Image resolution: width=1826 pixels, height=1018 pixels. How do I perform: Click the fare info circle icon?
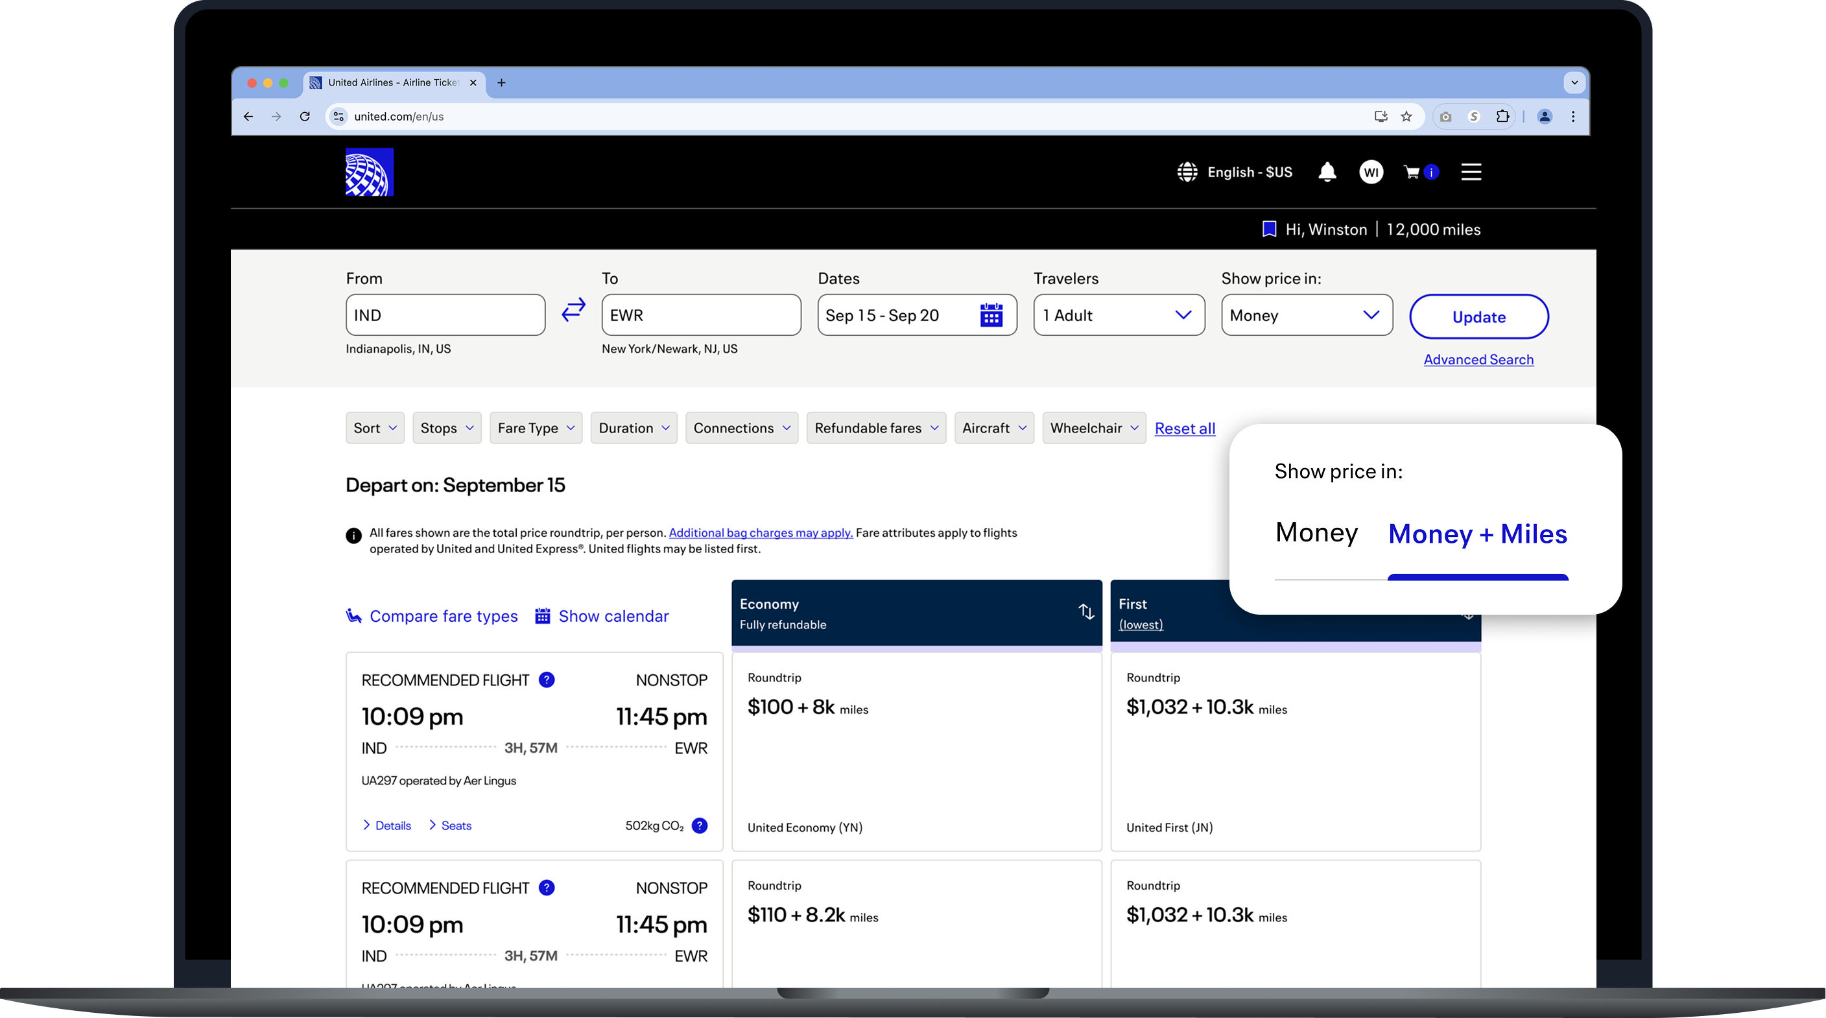pos(353,535)
